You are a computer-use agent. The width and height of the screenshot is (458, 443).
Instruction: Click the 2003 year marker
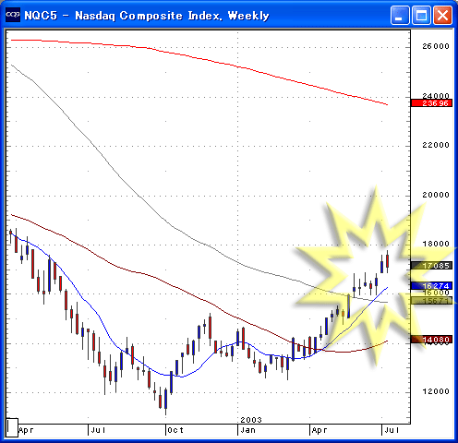(x=251, y=420)
